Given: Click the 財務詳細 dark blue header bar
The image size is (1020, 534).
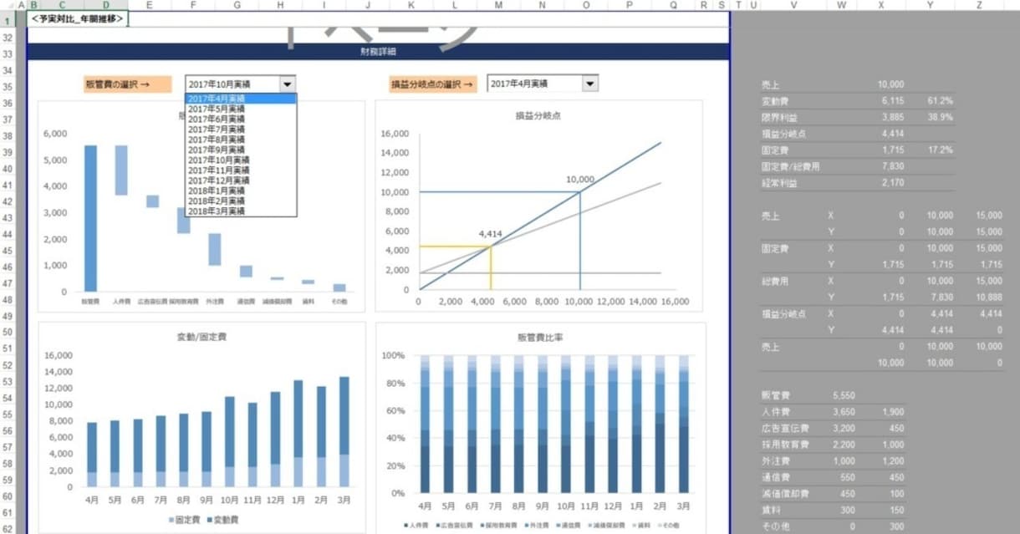Looking at the screenshot, I should tap(379, 52).
